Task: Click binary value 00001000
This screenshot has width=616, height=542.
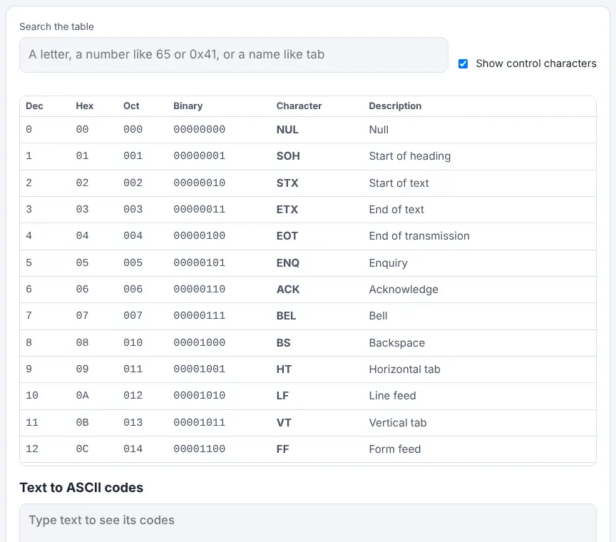Action: click(199, 342)
